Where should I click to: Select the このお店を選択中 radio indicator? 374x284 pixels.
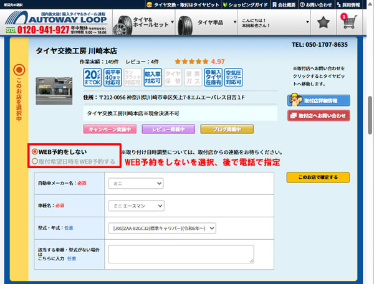[x=19, y=70]
